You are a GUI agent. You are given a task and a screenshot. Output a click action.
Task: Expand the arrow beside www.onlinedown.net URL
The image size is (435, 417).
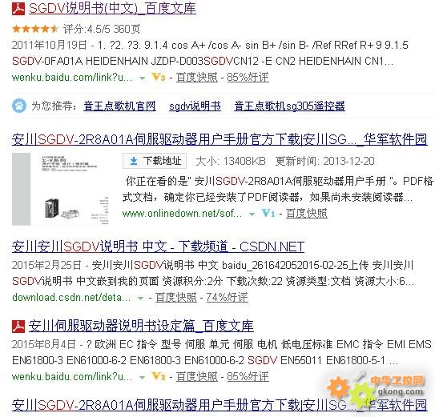tap(252, 215)
